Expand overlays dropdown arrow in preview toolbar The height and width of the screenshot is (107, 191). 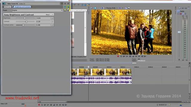tap(122, 8)
